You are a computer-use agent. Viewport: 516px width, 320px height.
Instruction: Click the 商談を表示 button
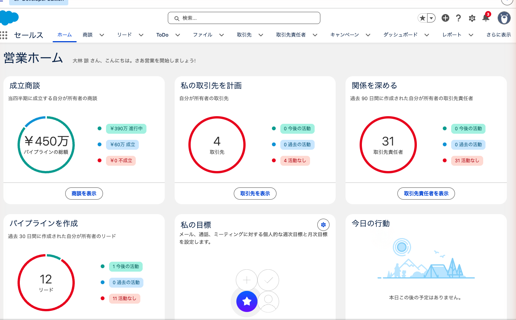point(84,194)
